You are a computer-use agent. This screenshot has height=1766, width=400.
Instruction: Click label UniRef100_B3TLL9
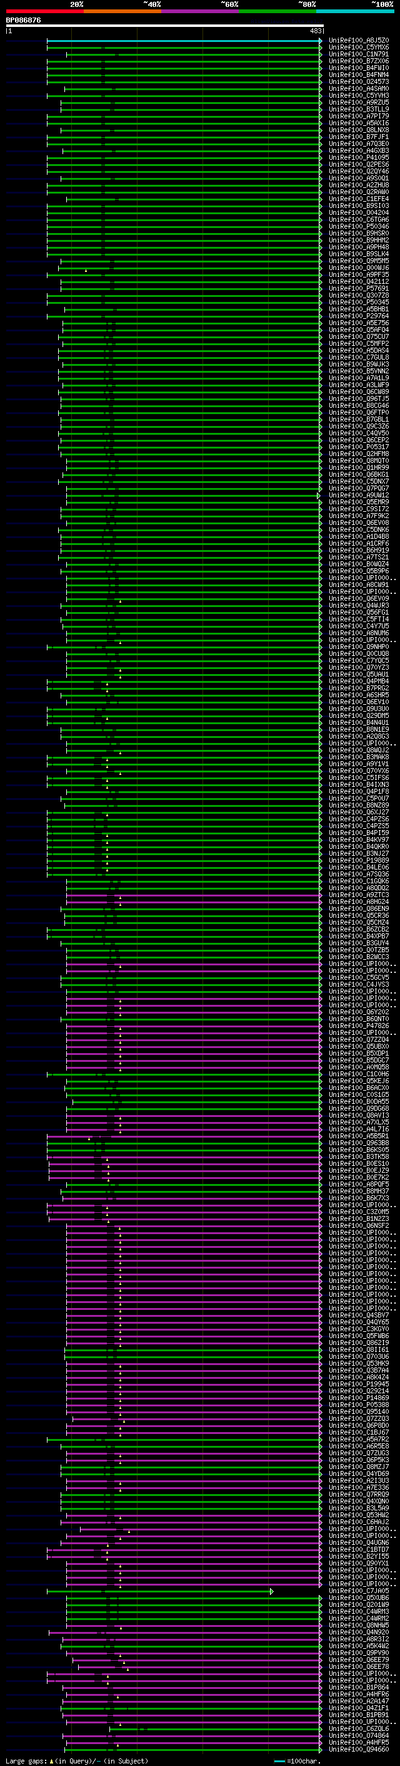tap(358, 109)
